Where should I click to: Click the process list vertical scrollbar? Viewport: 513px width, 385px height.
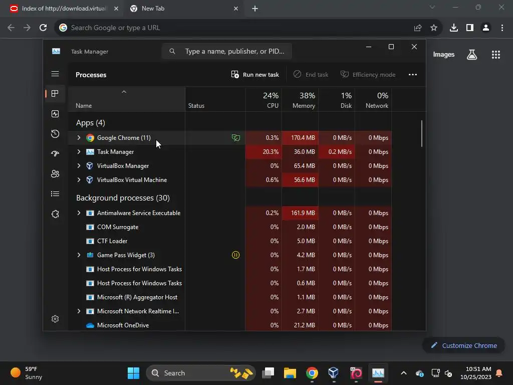(x=422, y=134)
